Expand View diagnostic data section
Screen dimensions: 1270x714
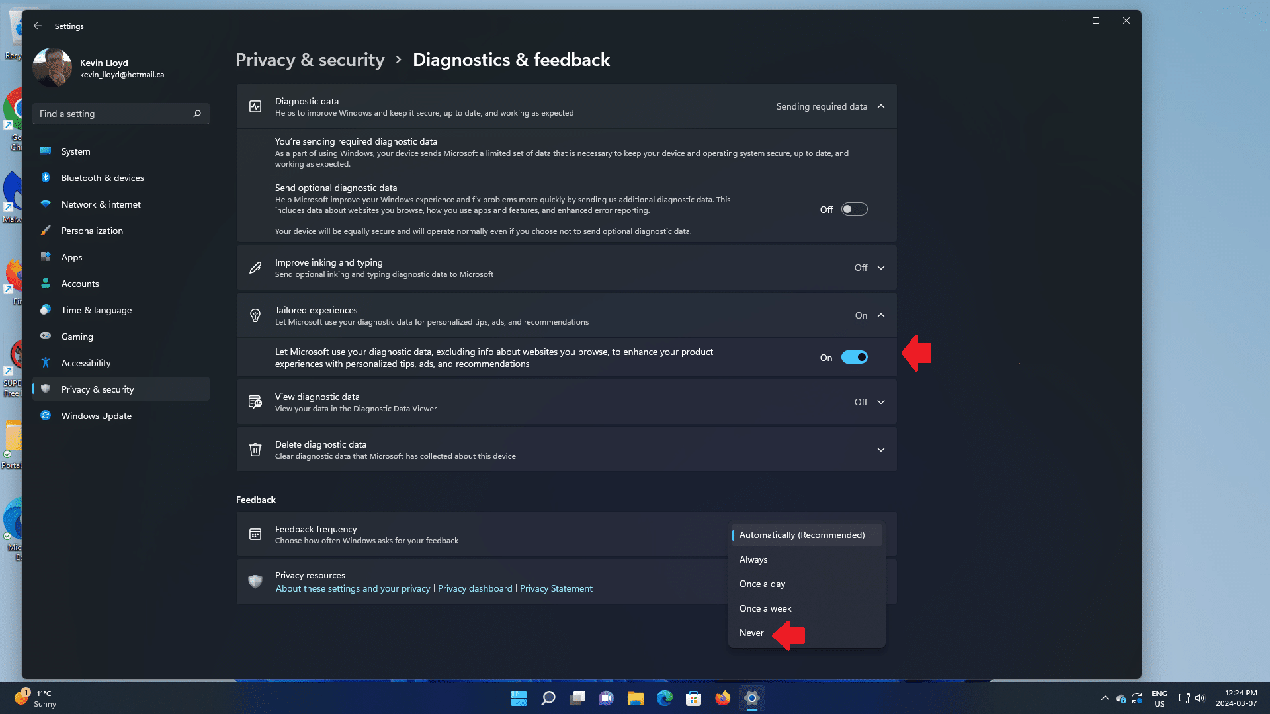click(881, 402)
